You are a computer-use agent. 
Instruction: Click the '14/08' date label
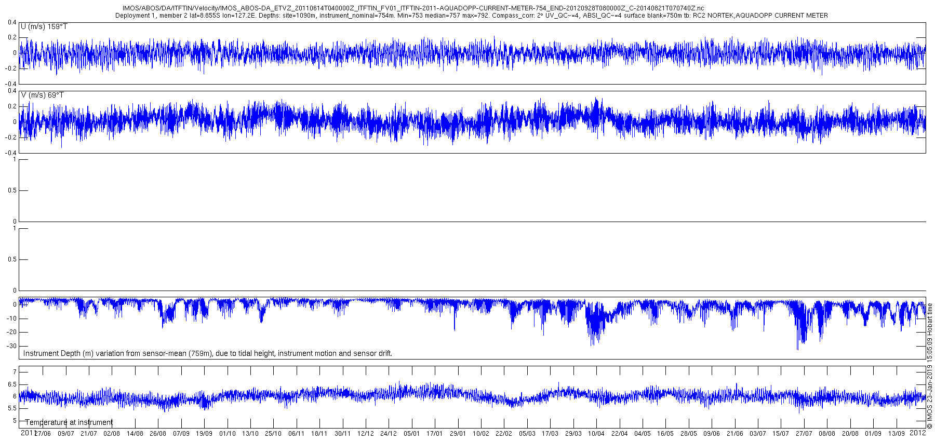point(135,434)
